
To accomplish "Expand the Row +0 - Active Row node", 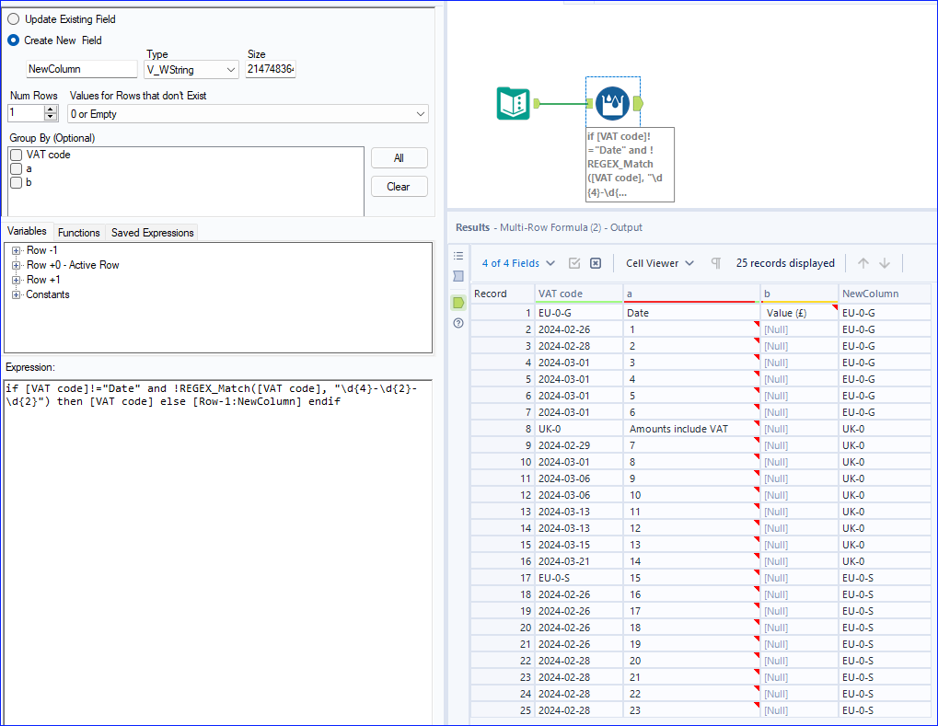I will pos(17,265).
